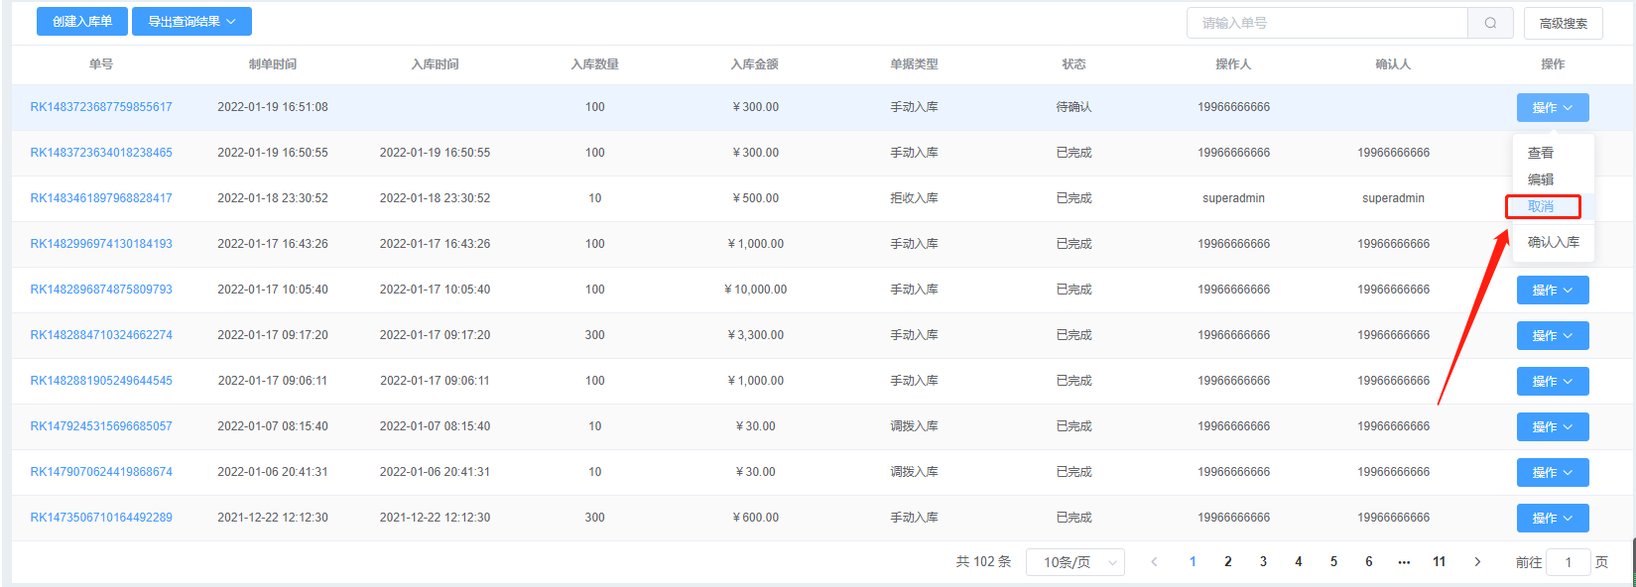Open order link RK1482881905249644545

pyautogui.click(x=101, y=381)
